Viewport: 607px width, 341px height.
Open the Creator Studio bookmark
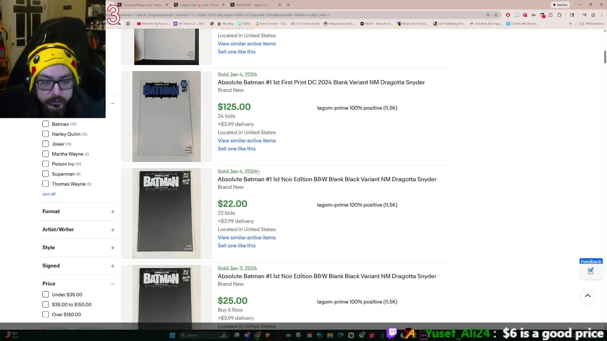[x=306, y=24]
